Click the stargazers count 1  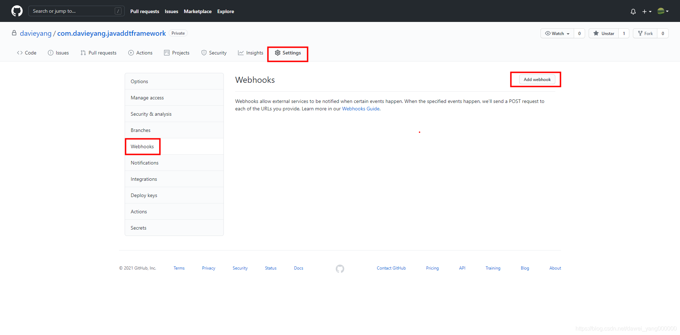624,33
